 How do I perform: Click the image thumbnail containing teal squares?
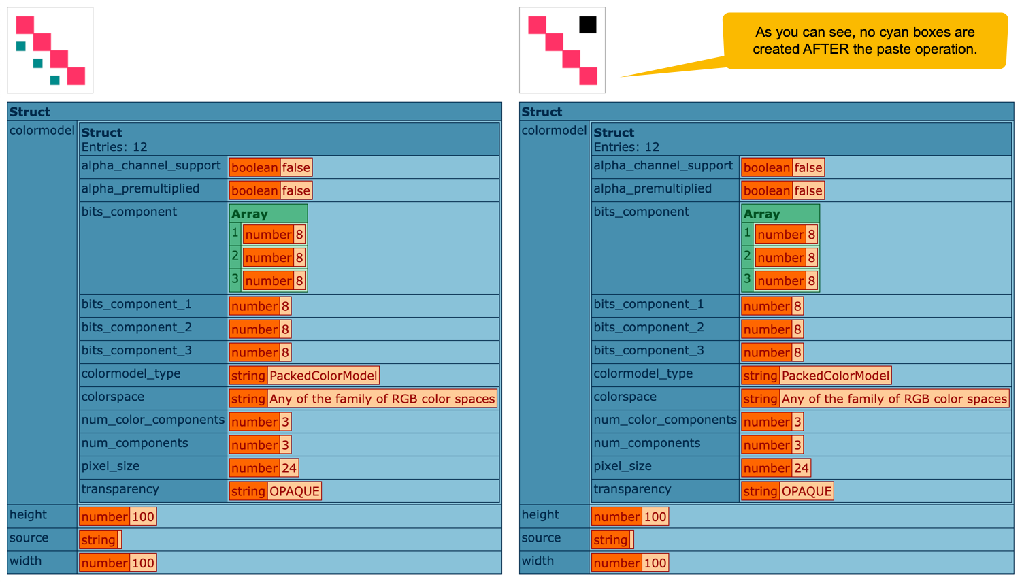pos(50,50)
